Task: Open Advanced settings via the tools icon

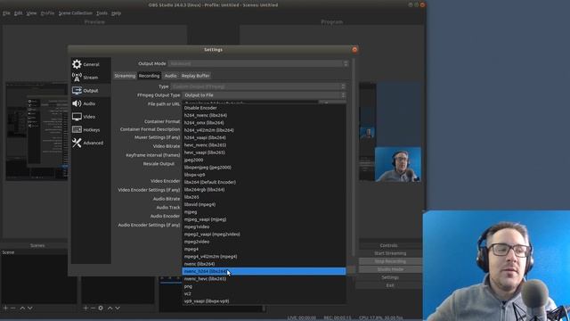Action: pyautogui.click(x=77, y=143)
